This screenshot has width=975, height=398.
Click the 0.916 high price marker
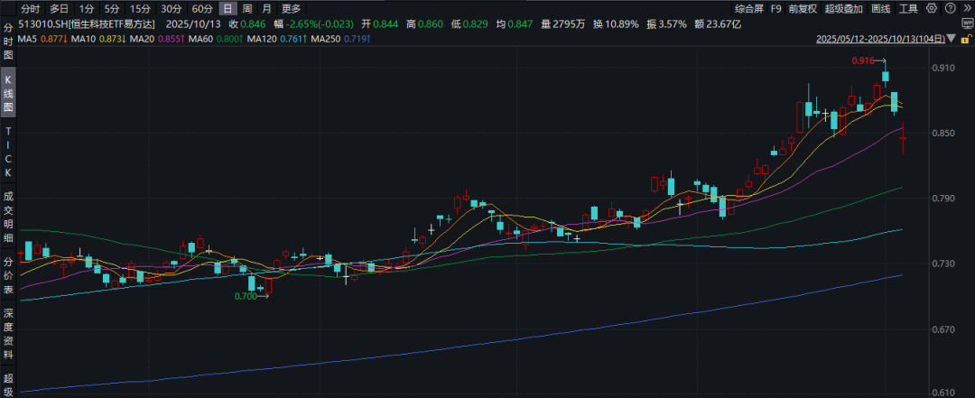coord(862,60)
